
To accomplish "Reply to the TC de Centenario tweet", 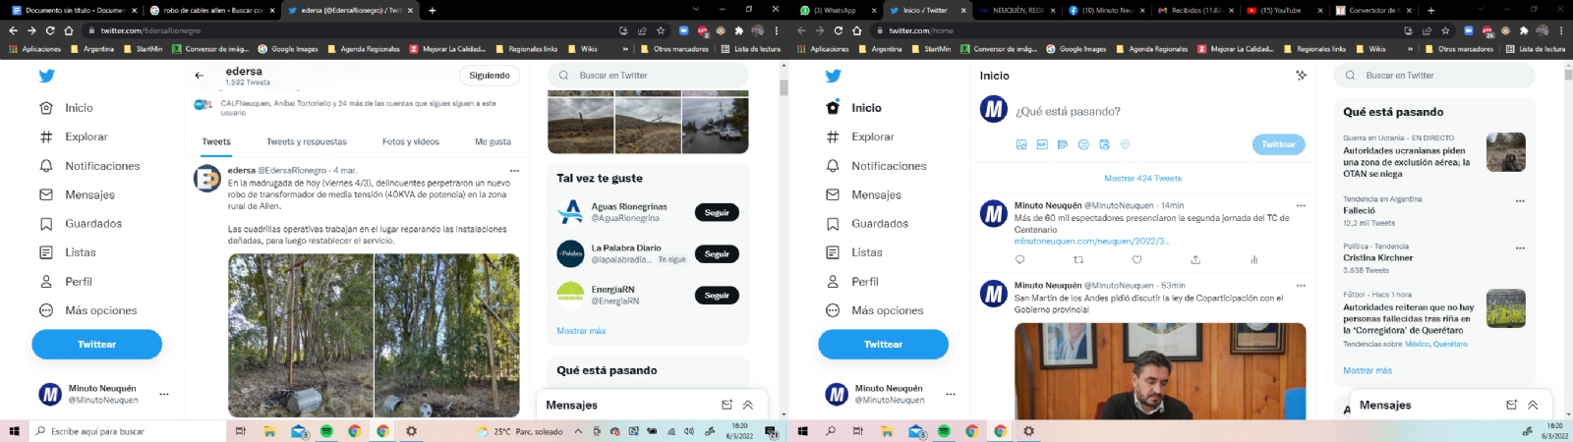I will point(1020,260).
